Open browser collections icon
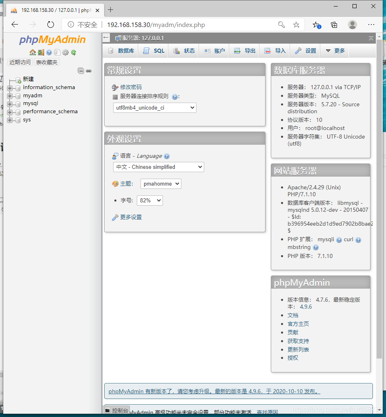The image size is (386, 417). 334,25
